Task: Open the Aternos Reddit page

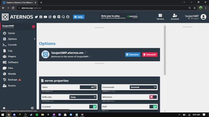Action: point(55,17)
